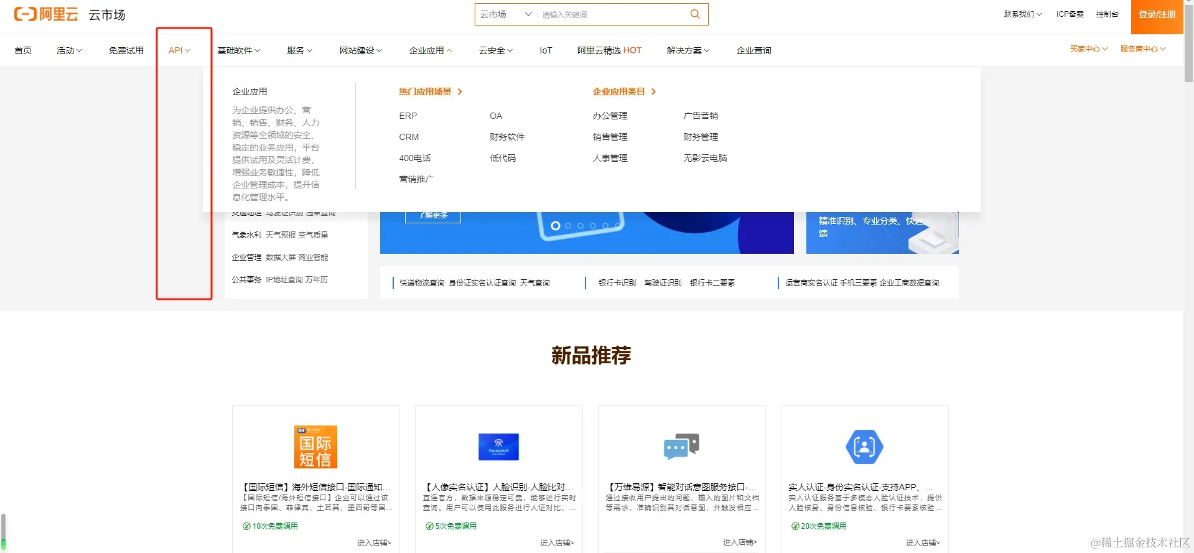Select the 广告营销 category
Image resolution: width=1194 pixels, height=553 pixels.
click(701, 116)
